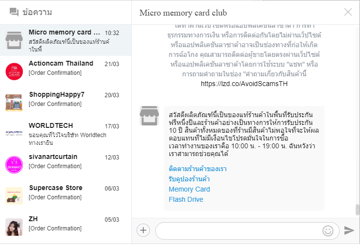Open the emoji smiley picker
Screen dimensions: 360x246
point(328,230)
